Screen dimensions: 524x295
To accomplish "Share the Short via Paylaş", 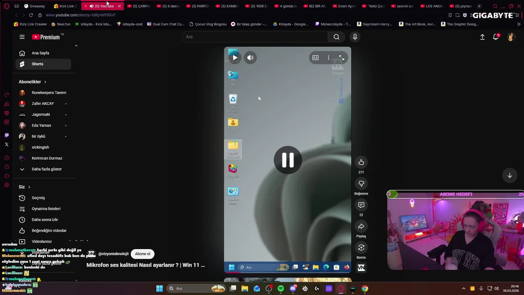I will click(x=361, y=226).
